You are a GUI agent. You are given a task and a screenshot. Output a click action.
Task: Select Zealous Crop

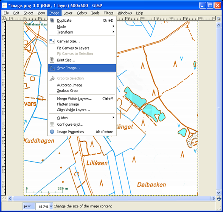coord(82,91)
